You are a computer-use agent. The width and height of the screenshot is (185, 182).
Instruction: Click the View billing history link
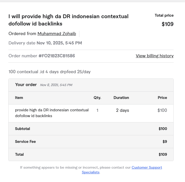click(x=154, y=56)
